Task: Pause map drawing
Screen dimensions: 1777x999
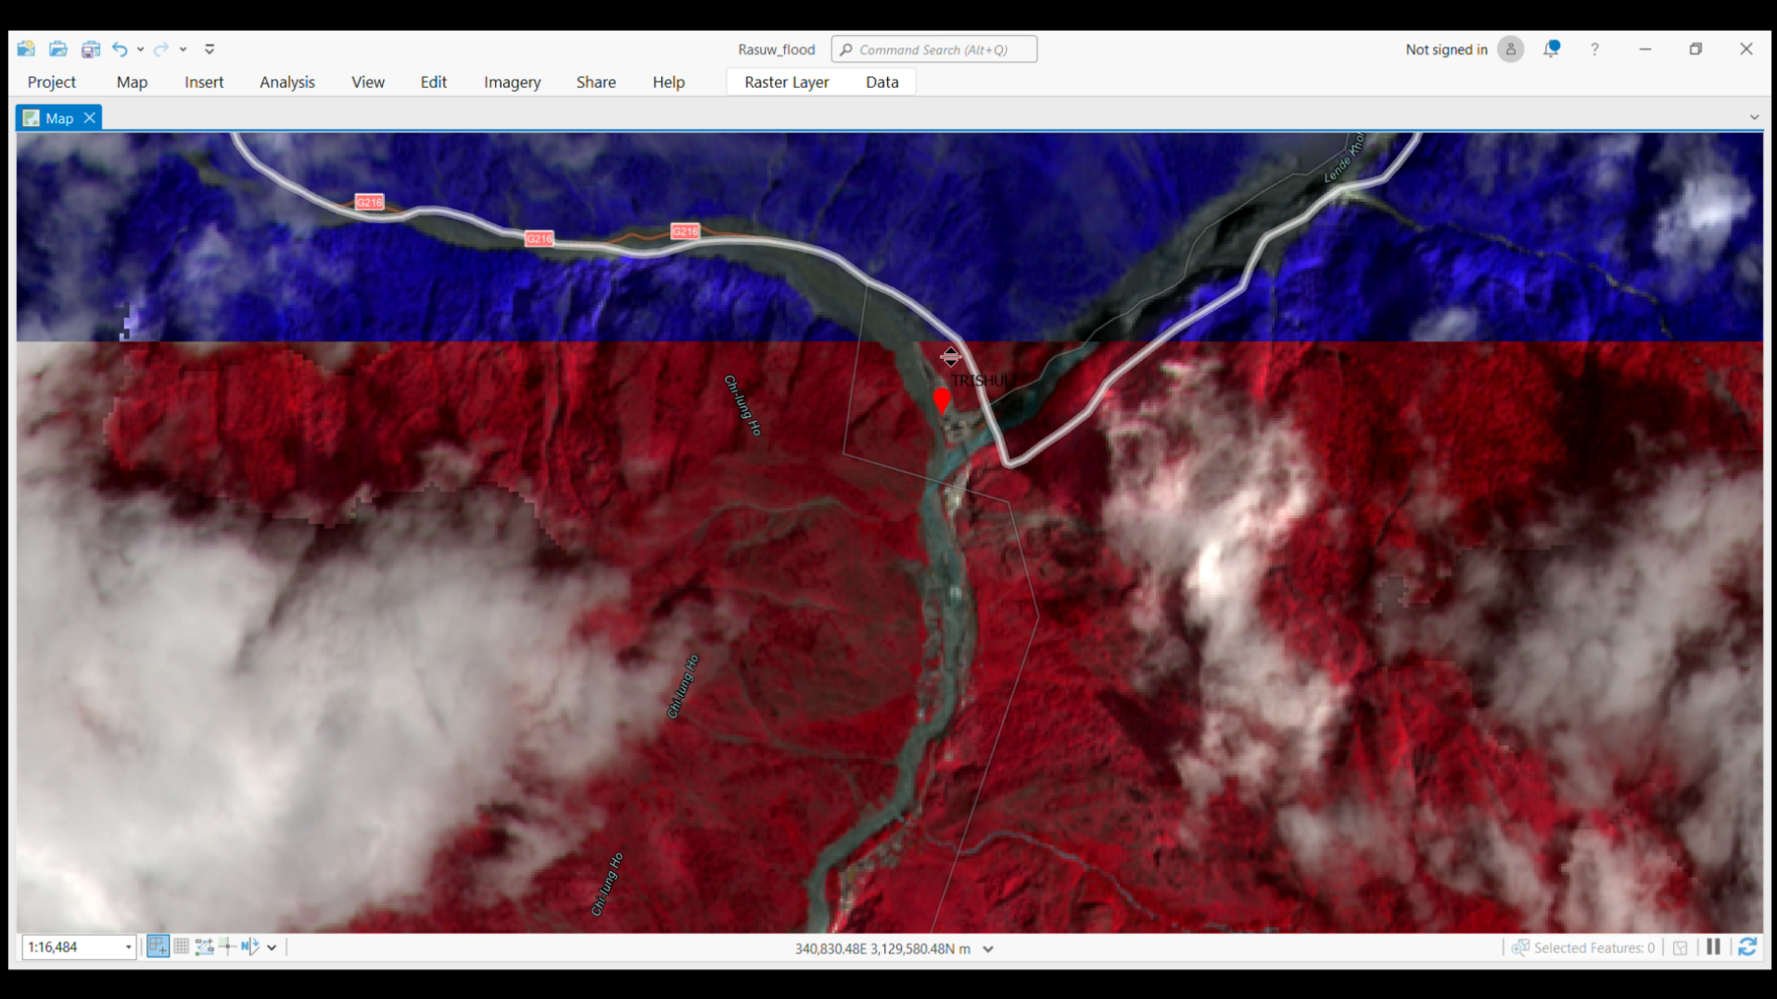Action: [1713, 946]
